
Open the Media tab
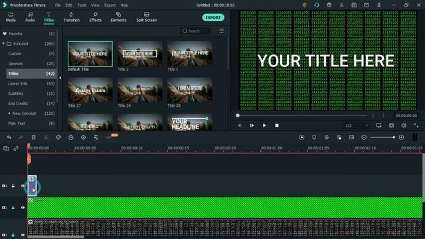coord(11,17)
